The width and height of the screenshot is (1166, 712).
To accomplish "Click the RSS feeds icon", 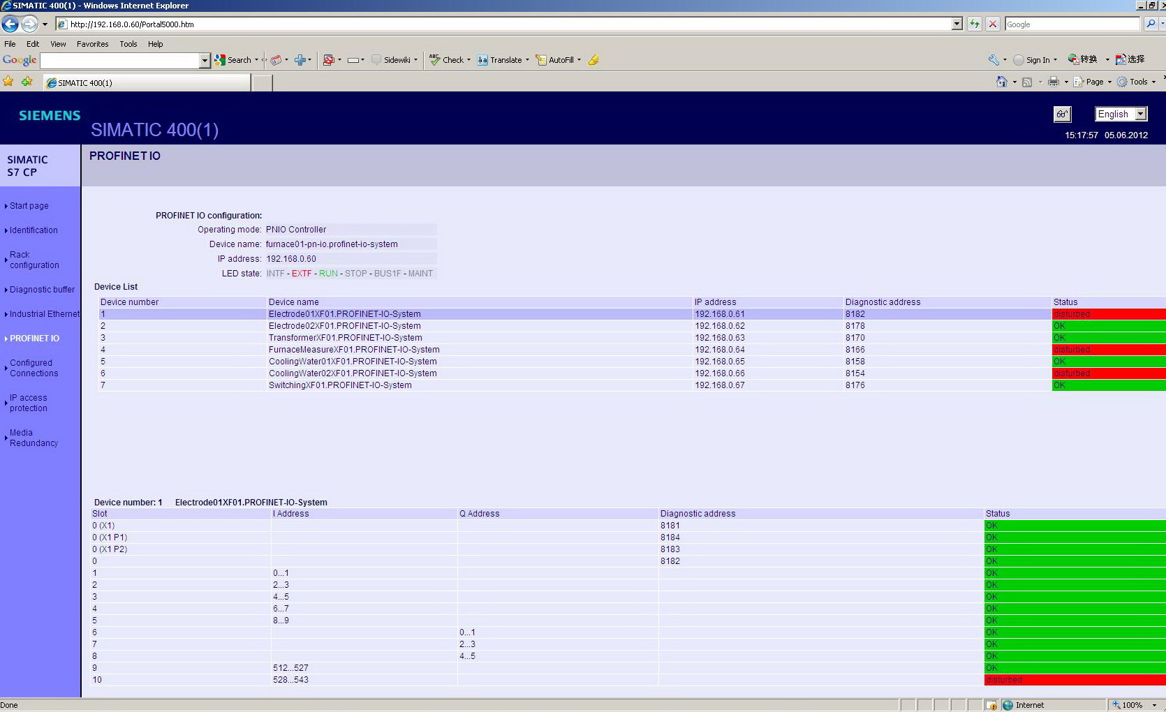I will 1027,82.
